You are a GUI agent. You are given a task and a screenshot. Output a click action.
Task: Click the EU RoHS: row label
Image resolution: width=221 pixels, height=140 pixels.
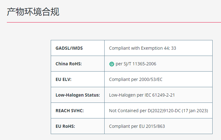click(65, 126)
